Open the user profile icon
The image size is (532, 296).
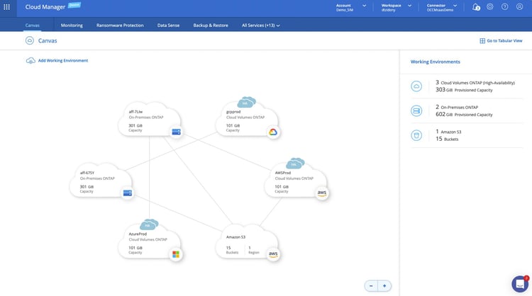click(x=519, y=6)
